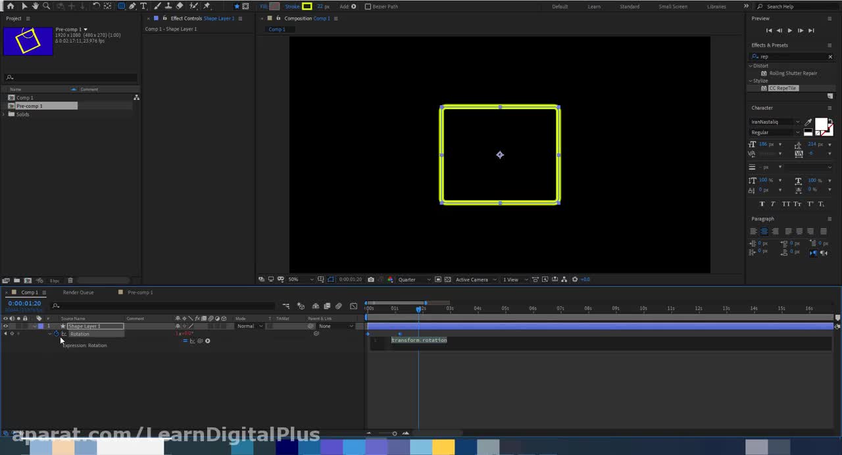842x455 pixels.
Task: Enable the Bezier Path checkbox
Action: click(368, 7)
